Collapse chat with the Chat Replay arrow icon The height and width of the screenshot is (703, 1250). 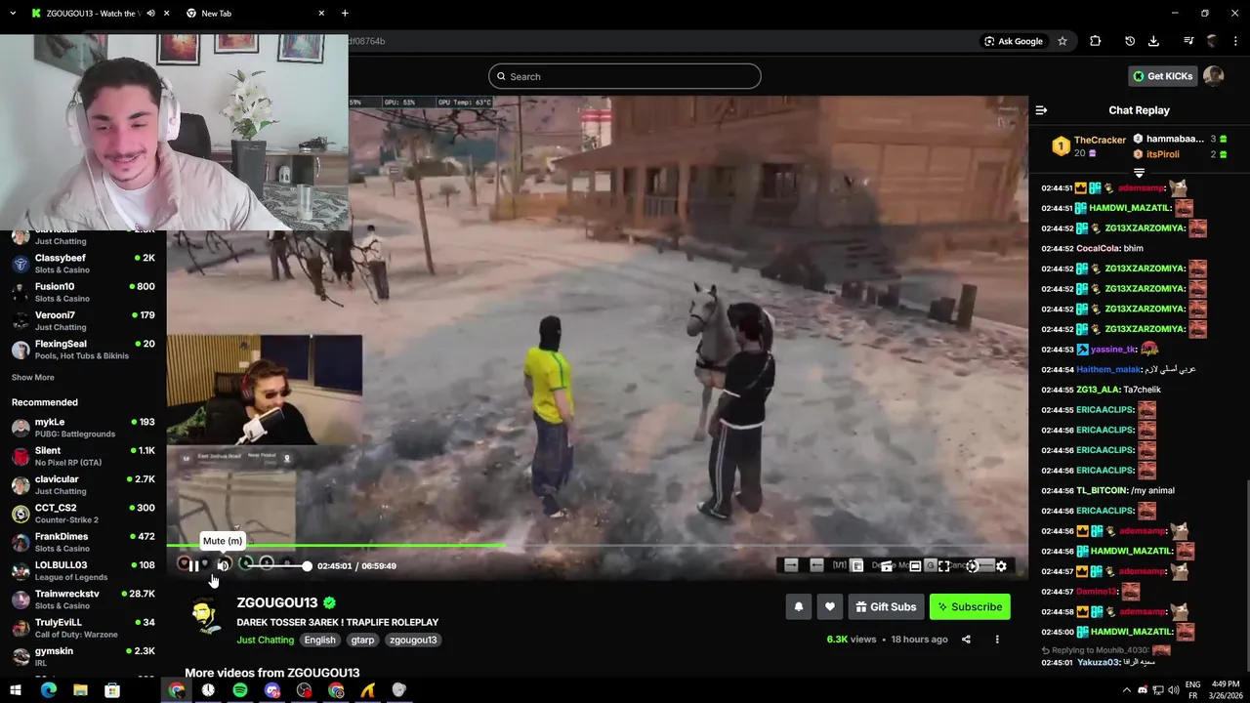pyautogui.click(x=1041, y=110)
